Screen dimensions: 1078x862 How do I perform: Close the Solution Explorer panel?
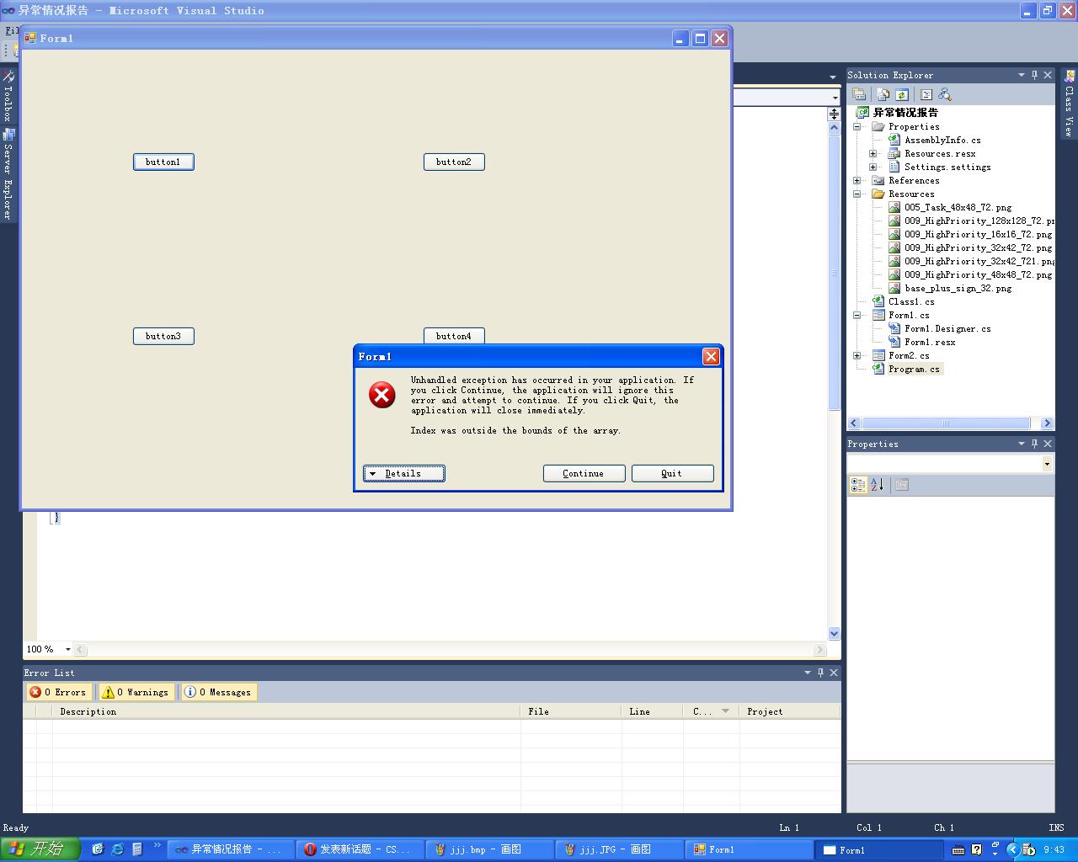[1048, 75]
